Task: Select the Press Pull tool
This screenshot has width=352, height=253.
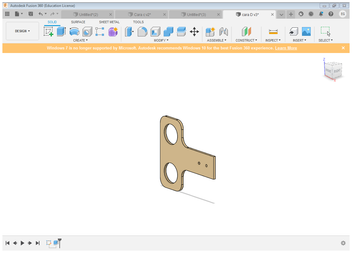Action: point(129,32)
